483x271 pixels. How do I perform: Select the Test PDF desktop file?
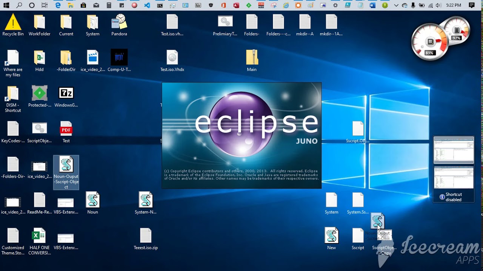(66, 132)
